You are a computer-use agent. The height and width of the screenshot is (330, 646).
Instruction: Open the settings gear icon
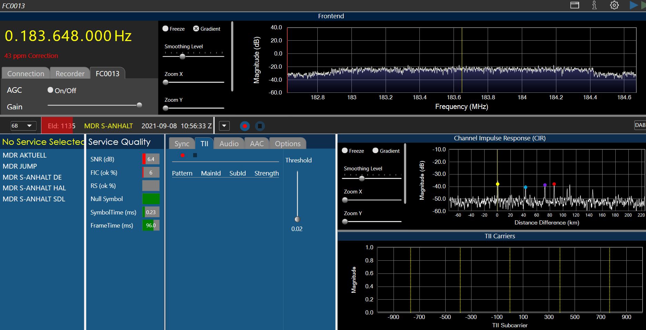pyautogui.click(x=614, y=5)
